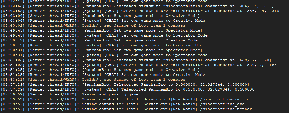Click the 03:51:02 Render thread CHAT generated structure line
Screen dimensions: 289x113
pos(138,65)
